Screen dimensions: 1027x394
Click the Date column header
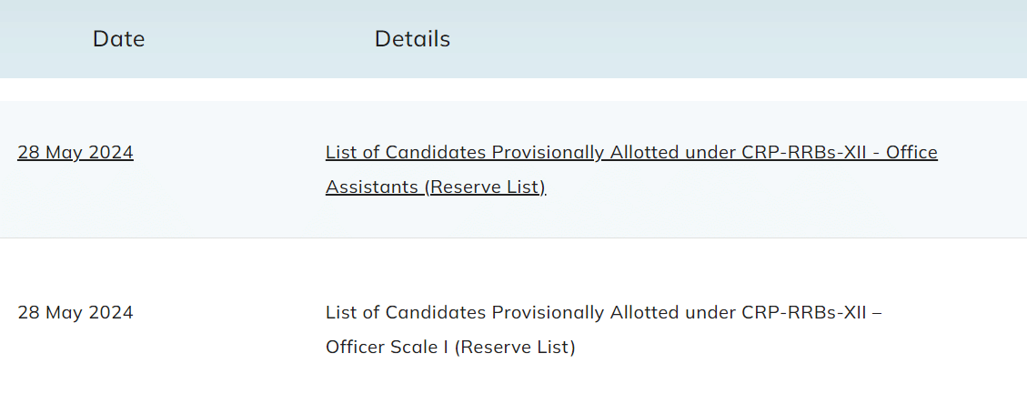click(118, 39)
